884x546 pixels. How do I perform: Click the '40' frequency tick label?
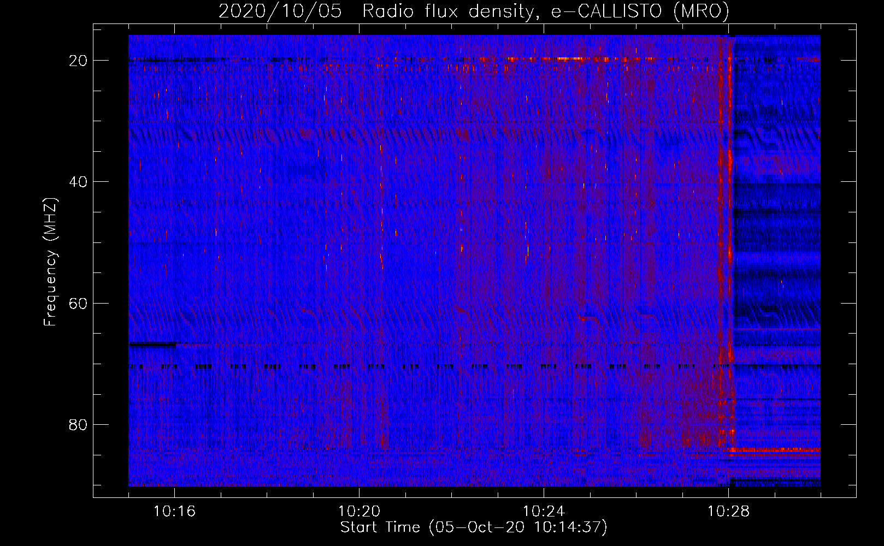(x=78, y=182)
